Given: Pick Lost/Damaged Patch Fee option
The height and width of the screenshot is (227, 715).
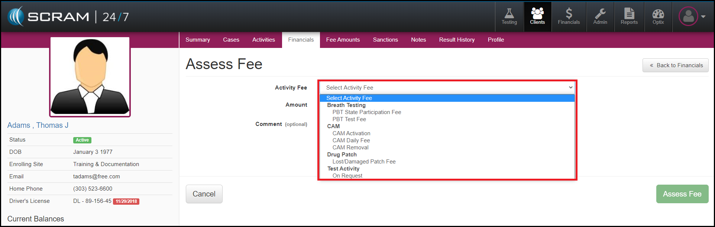Looking at the screenshot, I should pyautogui.click(x=364, y=162).
